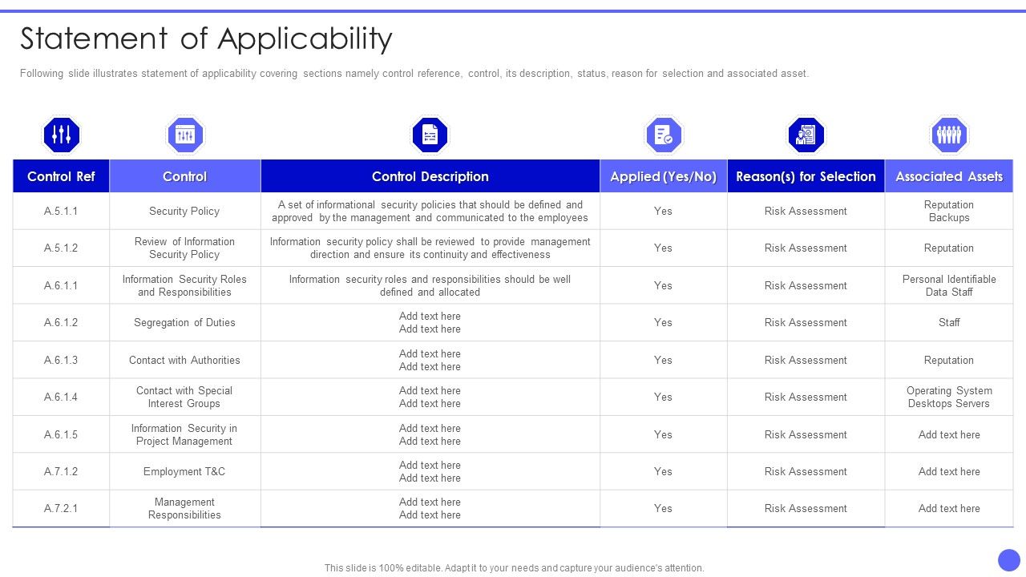Click 'Risk Assessment' in the A.6.1.2 row
Image resolution: width=1026 pixels, height=577 pixels.
click(806, 323)
